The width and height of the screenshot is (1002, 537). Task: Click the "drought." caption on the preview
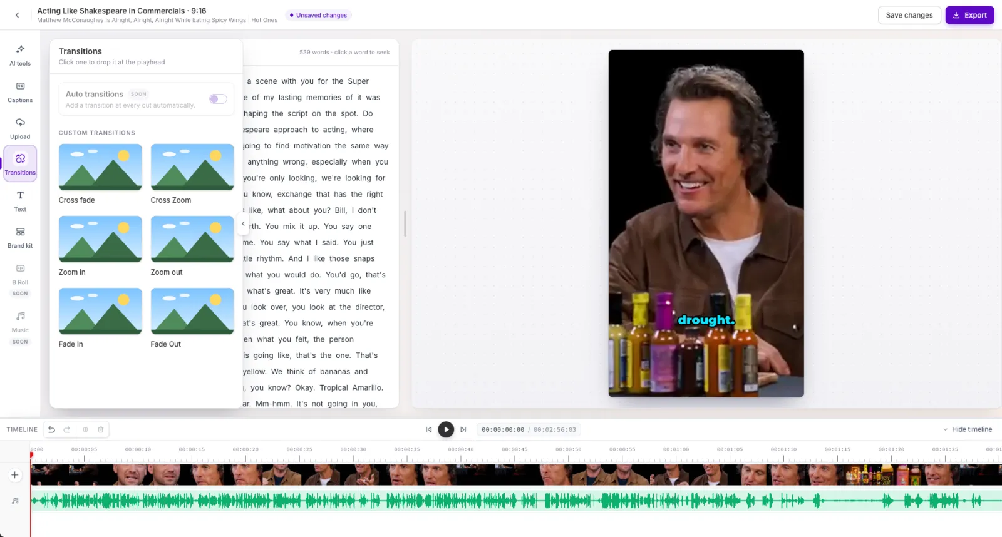tap(706, 320)
